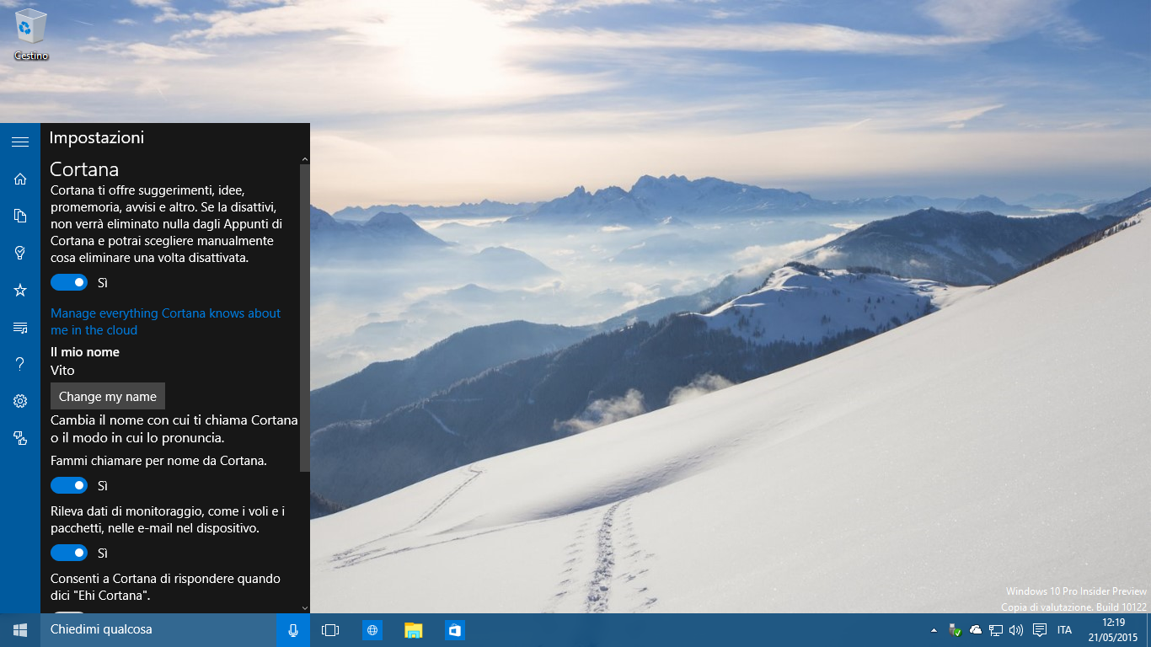Toggle "Fammi chiamare per nome da Cortana"
1151x647 pixels.
(69, 485)
